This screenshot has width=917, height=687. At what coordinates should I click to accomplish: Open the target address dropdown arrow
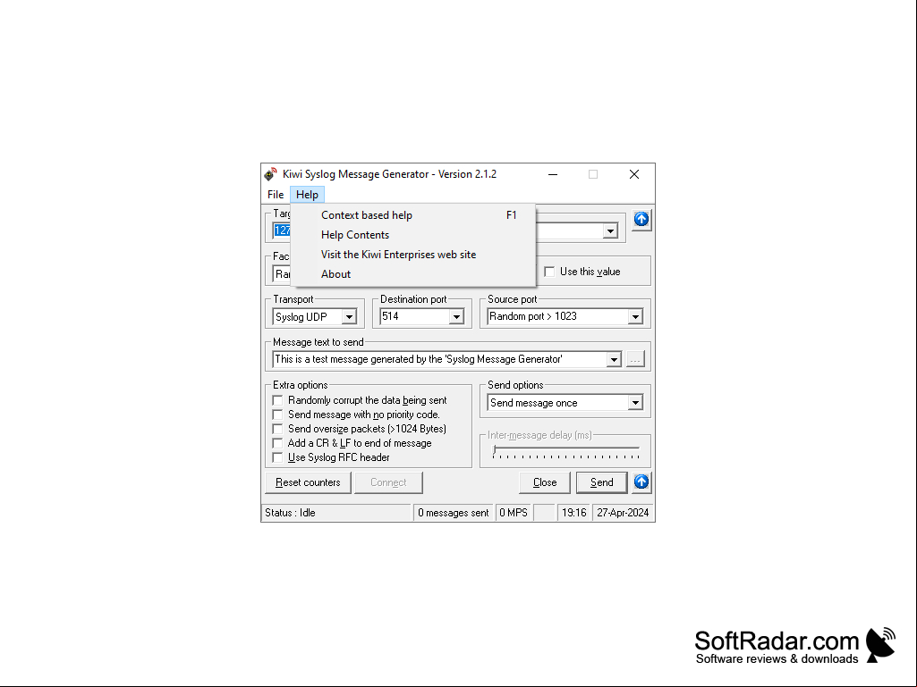tap(610, 230)
